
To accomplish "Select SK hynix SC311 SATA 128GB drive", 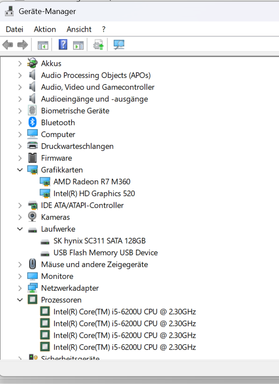I will [100, 241].
